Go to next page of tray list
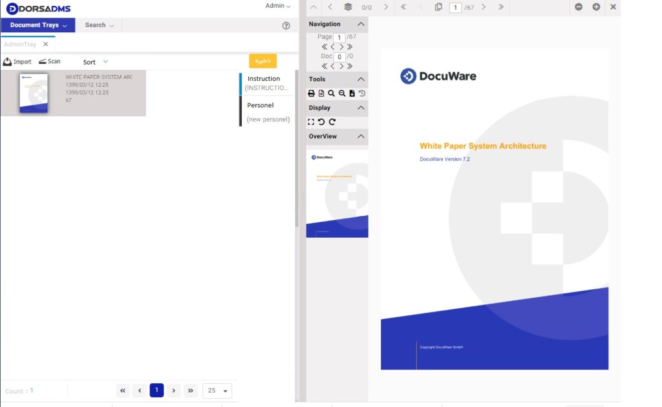 [173, 391]
